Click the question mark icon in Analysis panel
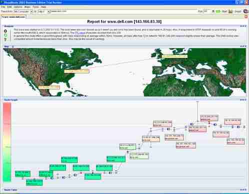Screen dimensions: 249x194 (5, 39)
